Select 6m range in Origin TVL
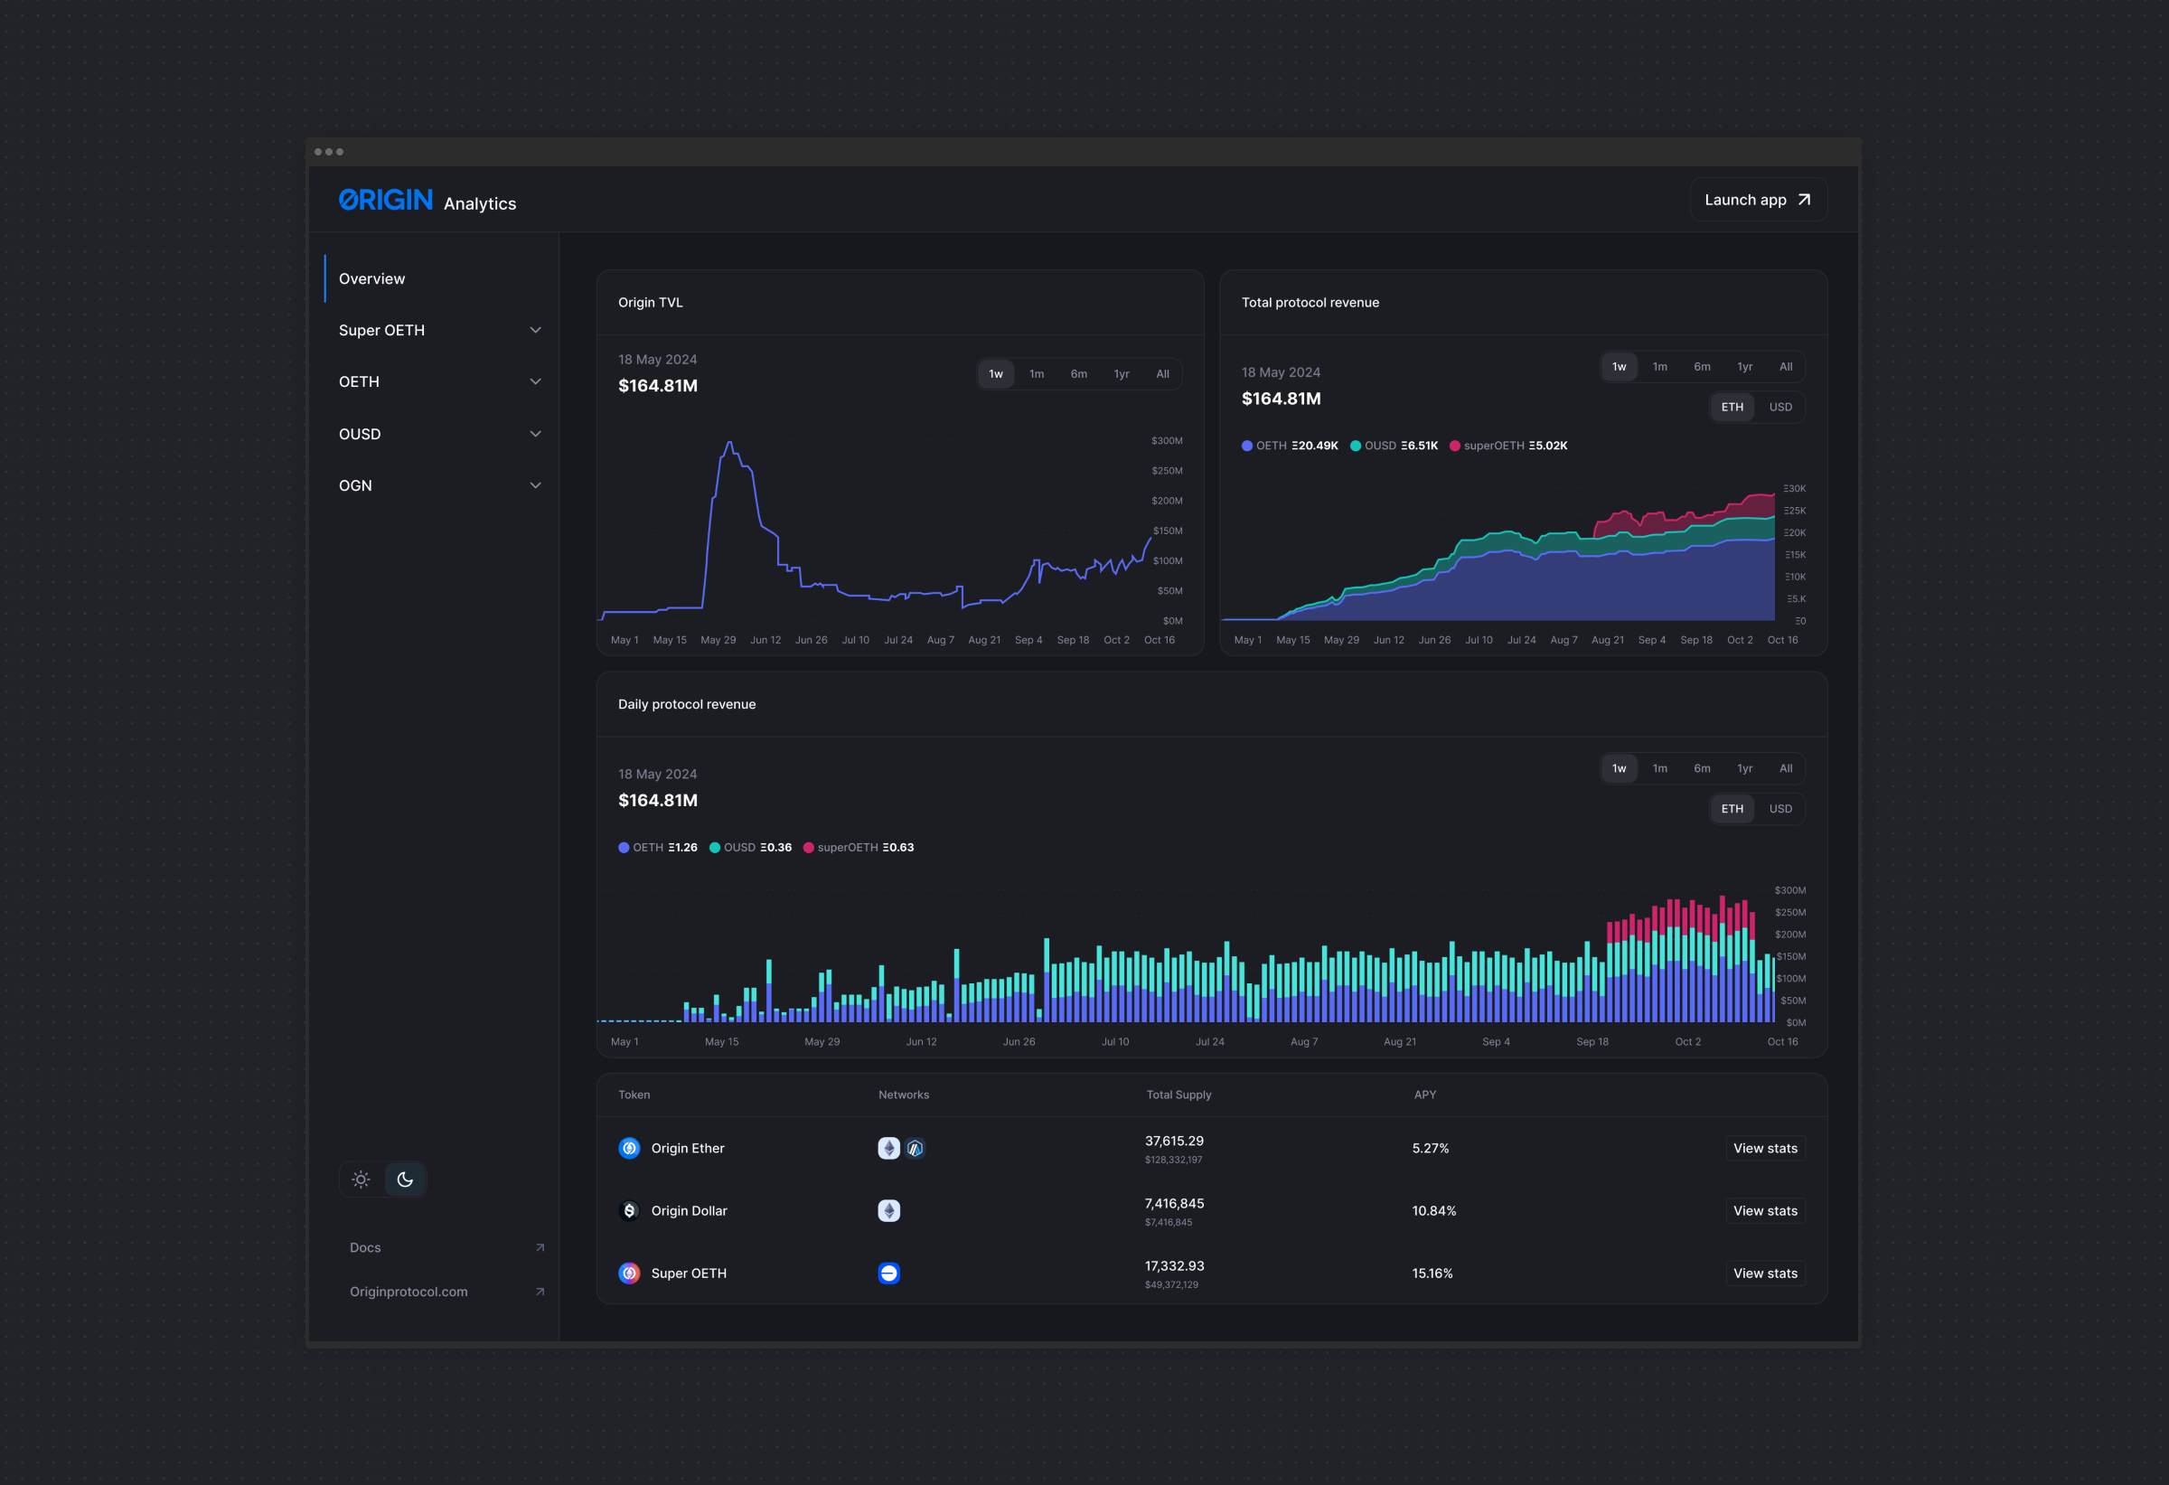Image resolution: width=2169 pixels, height=1485 pixels. click(1078, 374)
